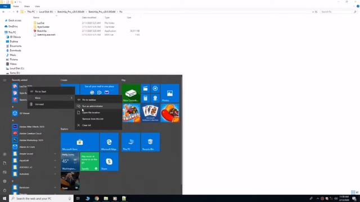Select LayOut folder in file list
The height and width of the screenshot is (202, 360).
click(40, 23)
